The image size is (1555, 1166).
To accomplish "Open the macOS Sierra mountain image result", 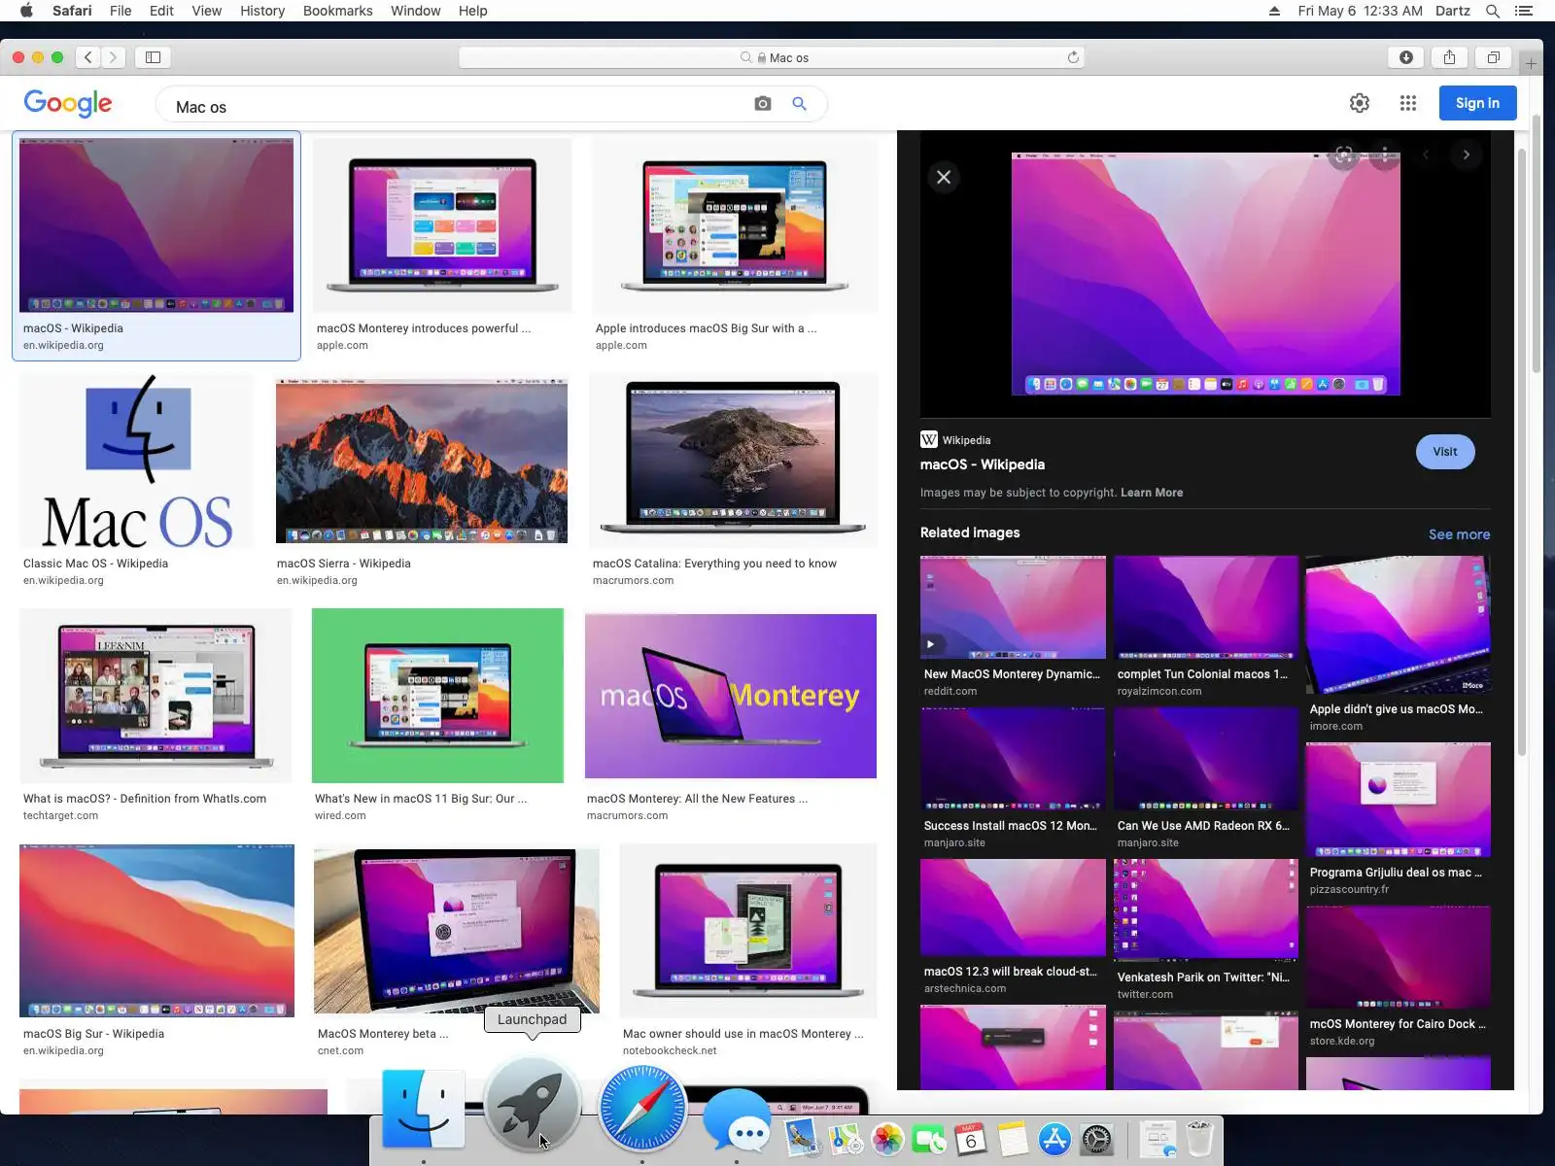I will 422,461.
